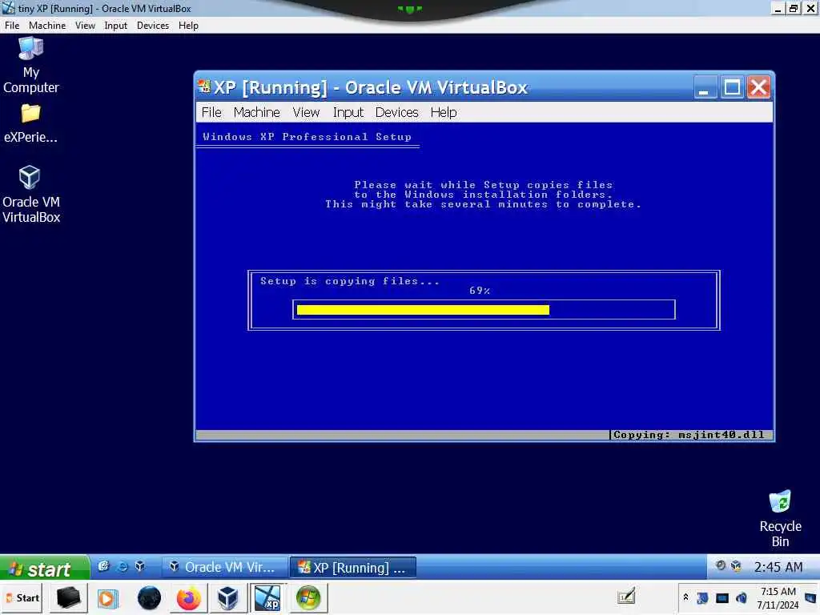Show host clock 7:15 AM 7/11/2024
Viewport: 820px width, 615px height.
pos(778,597)
